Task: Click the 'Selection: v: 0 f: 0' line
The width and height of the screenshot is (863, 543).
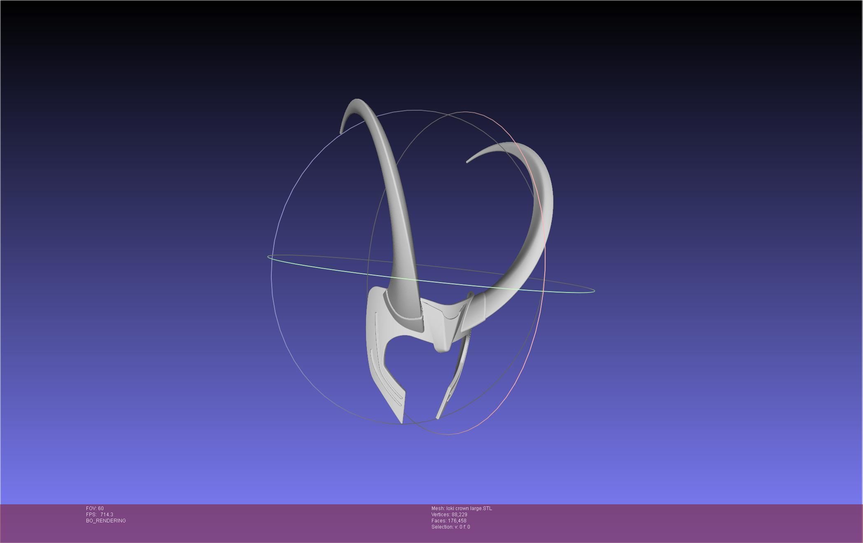Action: point(450,527)
